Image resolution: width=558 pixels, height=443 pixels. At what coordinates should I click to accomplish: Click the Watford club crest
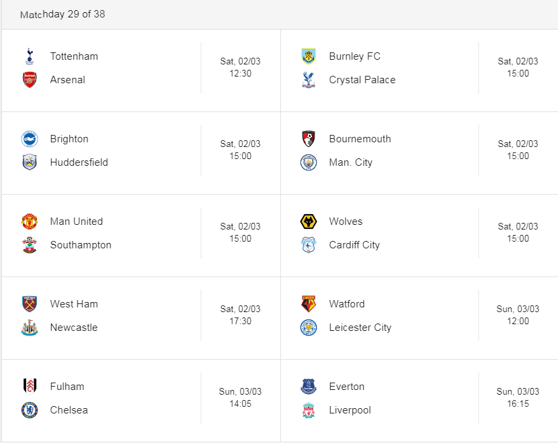click(x=309, y=304)
